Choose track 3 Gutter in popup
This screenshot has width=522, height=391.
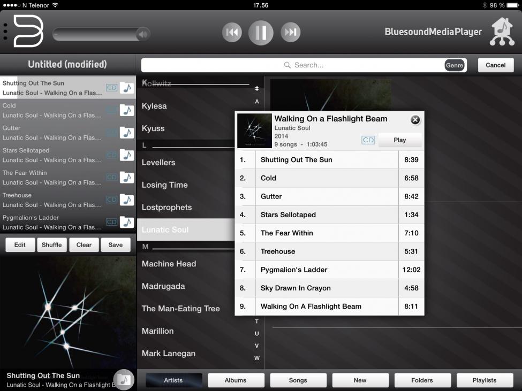329,196
